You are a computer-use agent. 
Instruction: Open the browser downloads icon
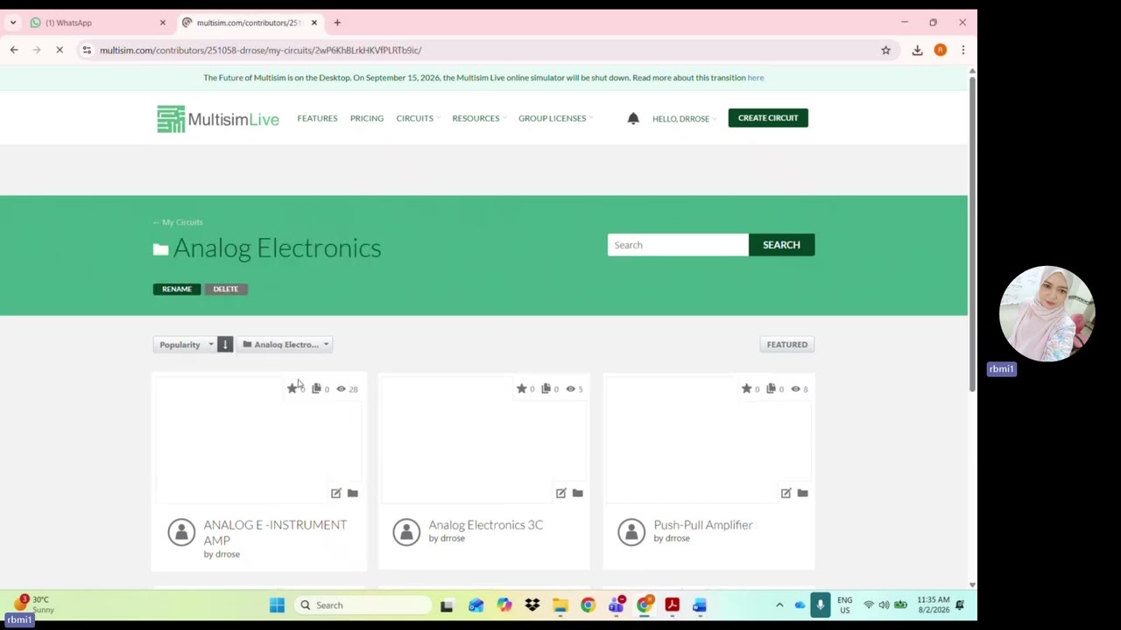(917, 50)
